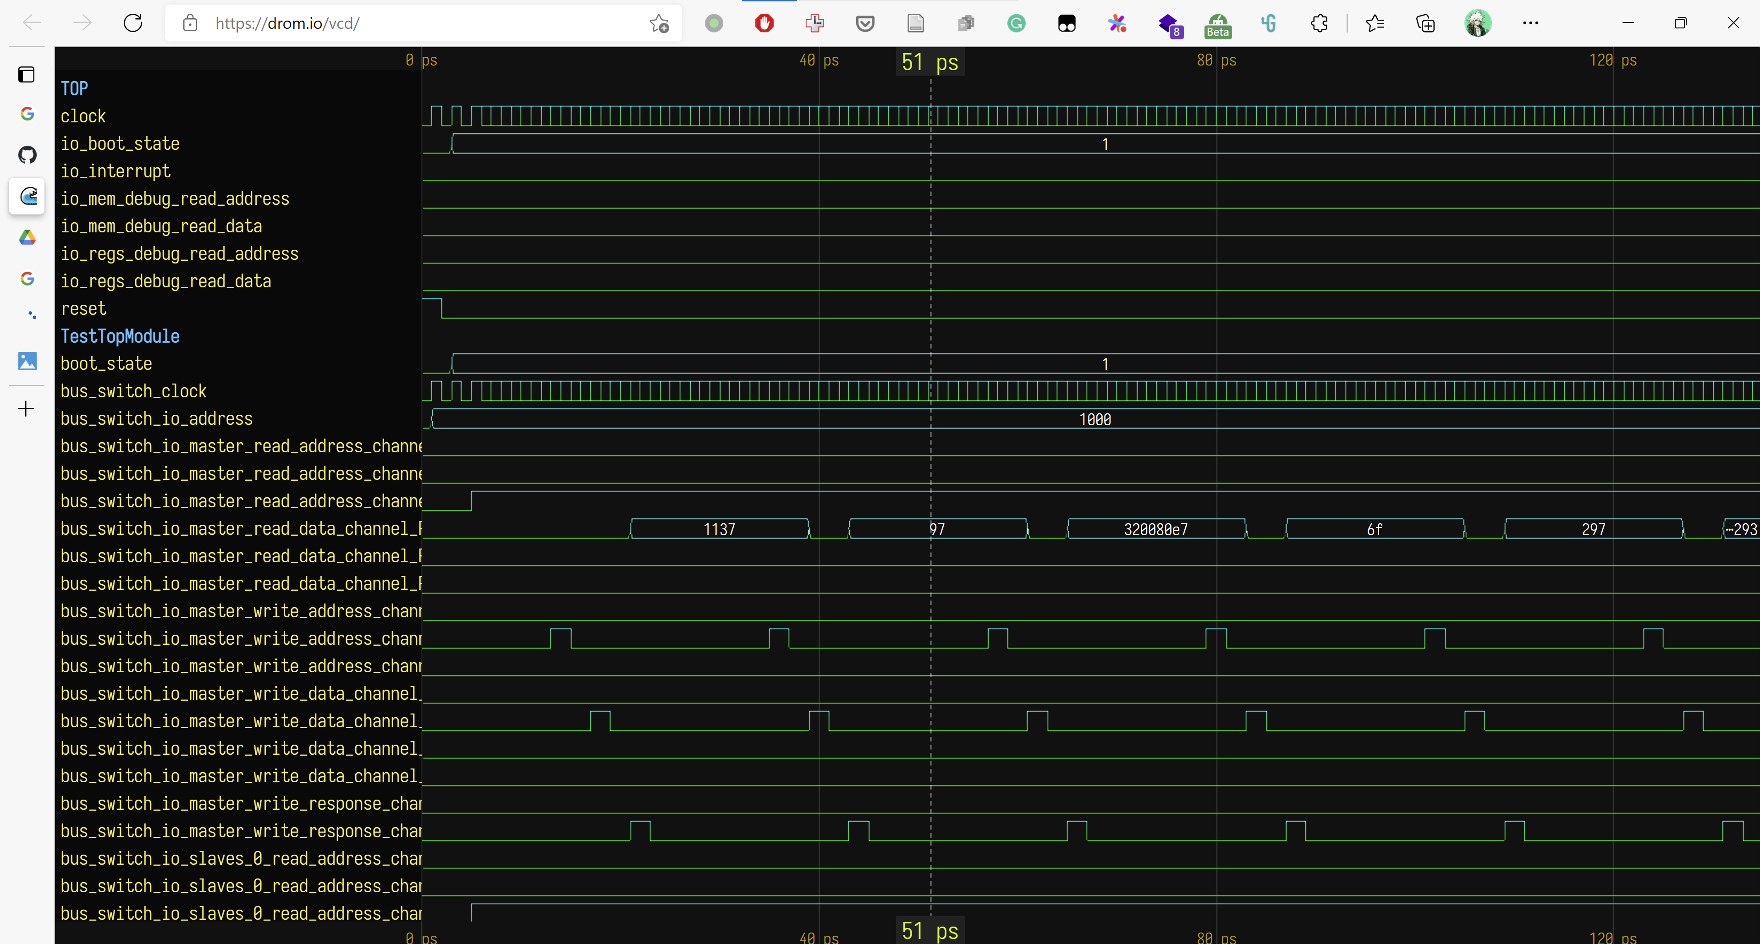This screenshot has width=1760, height=944.
Task: Go back with the browser back arrow
Action: (32, 23)
